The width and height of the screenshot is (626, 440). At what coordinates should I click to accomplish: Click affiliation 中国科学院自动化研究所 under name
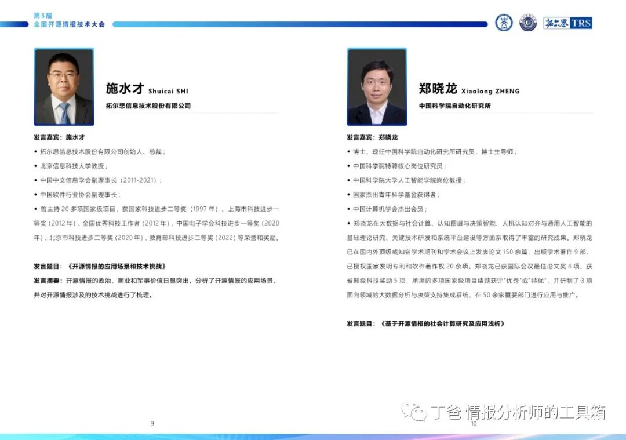[x=455, y=106]
